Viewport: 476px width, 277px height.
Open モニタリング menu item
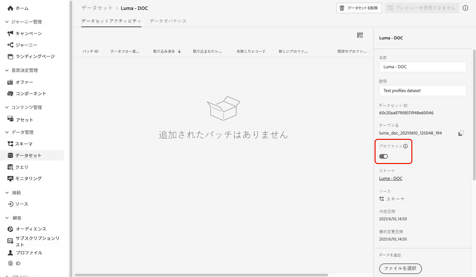[29, 179]
